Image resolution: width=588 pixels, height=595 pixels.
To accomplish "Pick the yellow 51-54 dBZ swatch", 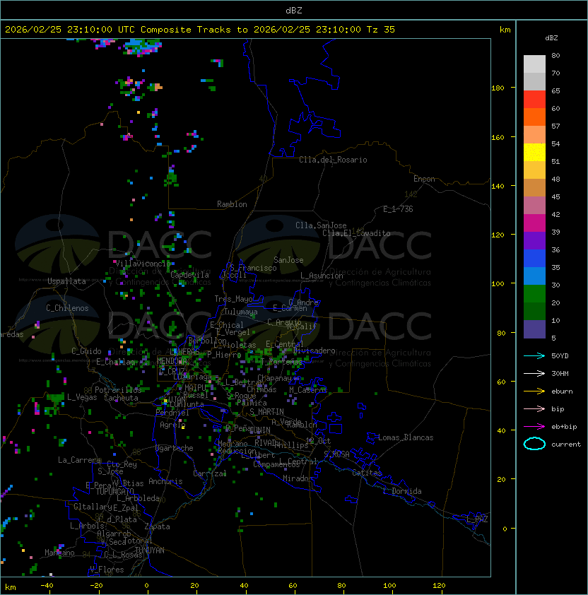I will click(534, 153).
